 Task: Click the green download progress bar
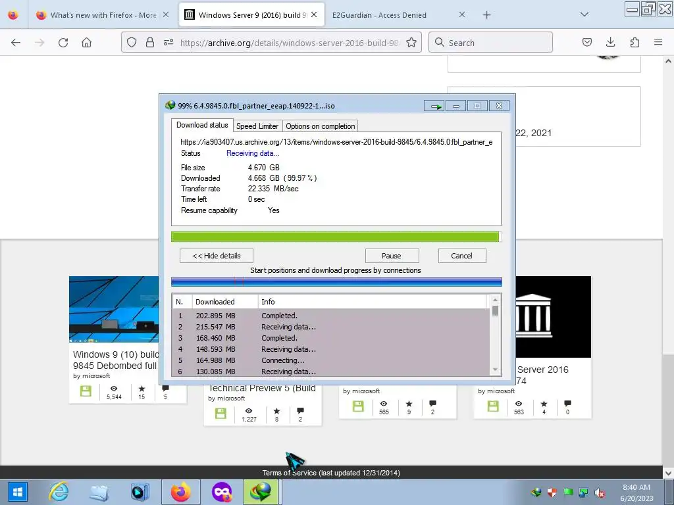[336, 237]
